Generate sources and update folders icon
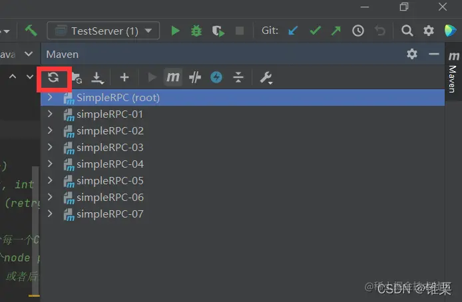The image size is (462, 302). point(77,78)
